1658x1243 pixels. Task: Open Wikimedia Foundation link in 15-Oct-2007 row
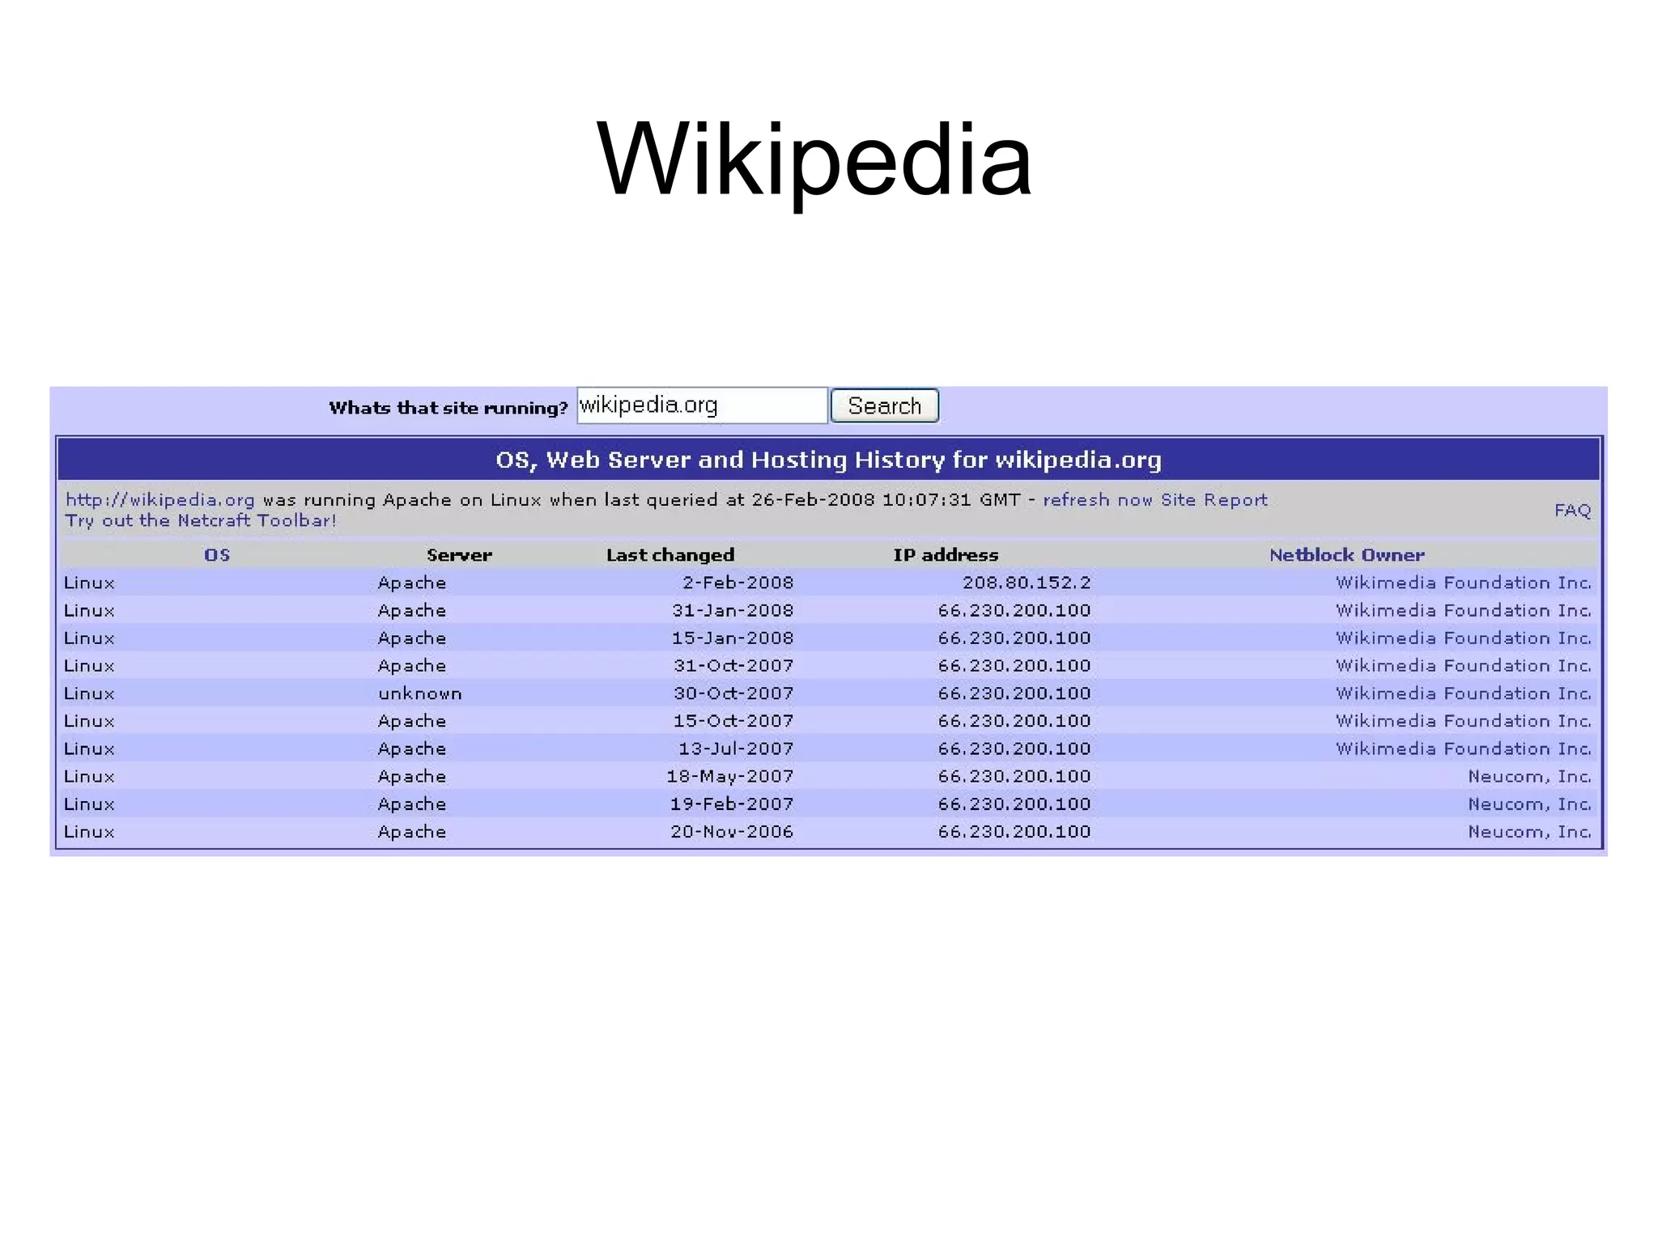(x=1463, y=721)
